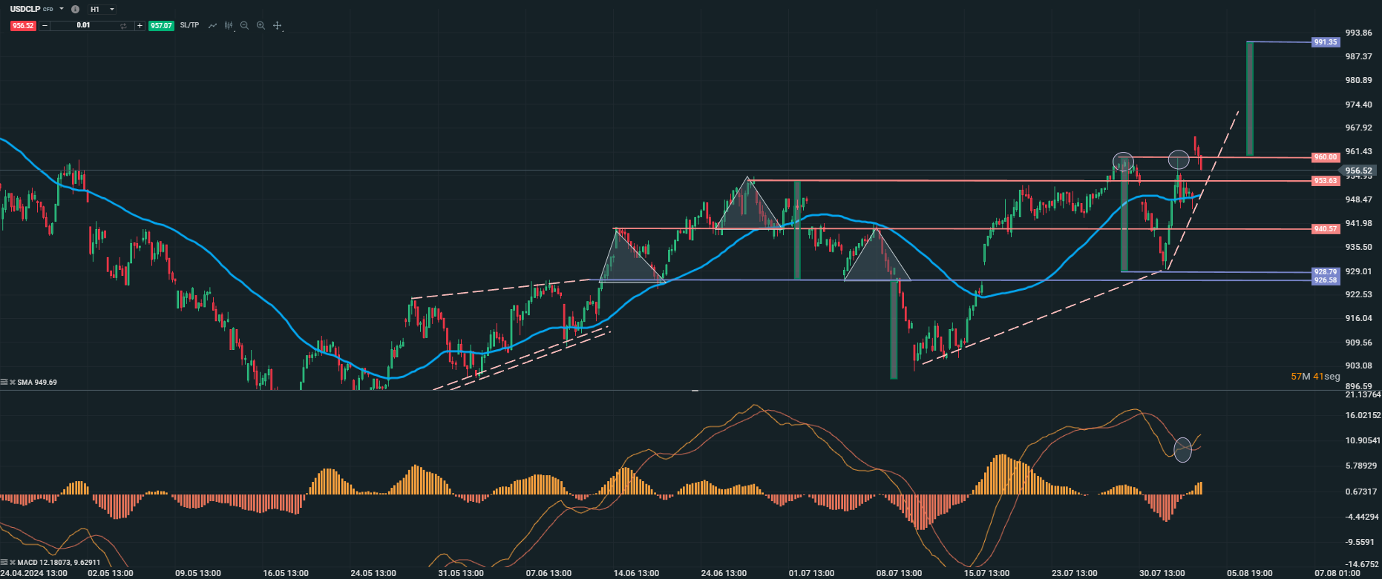Screen dimensions: 1382x579
Task: Click the 24.04.2024 13:00 date label
Action: tap(33, 573)
